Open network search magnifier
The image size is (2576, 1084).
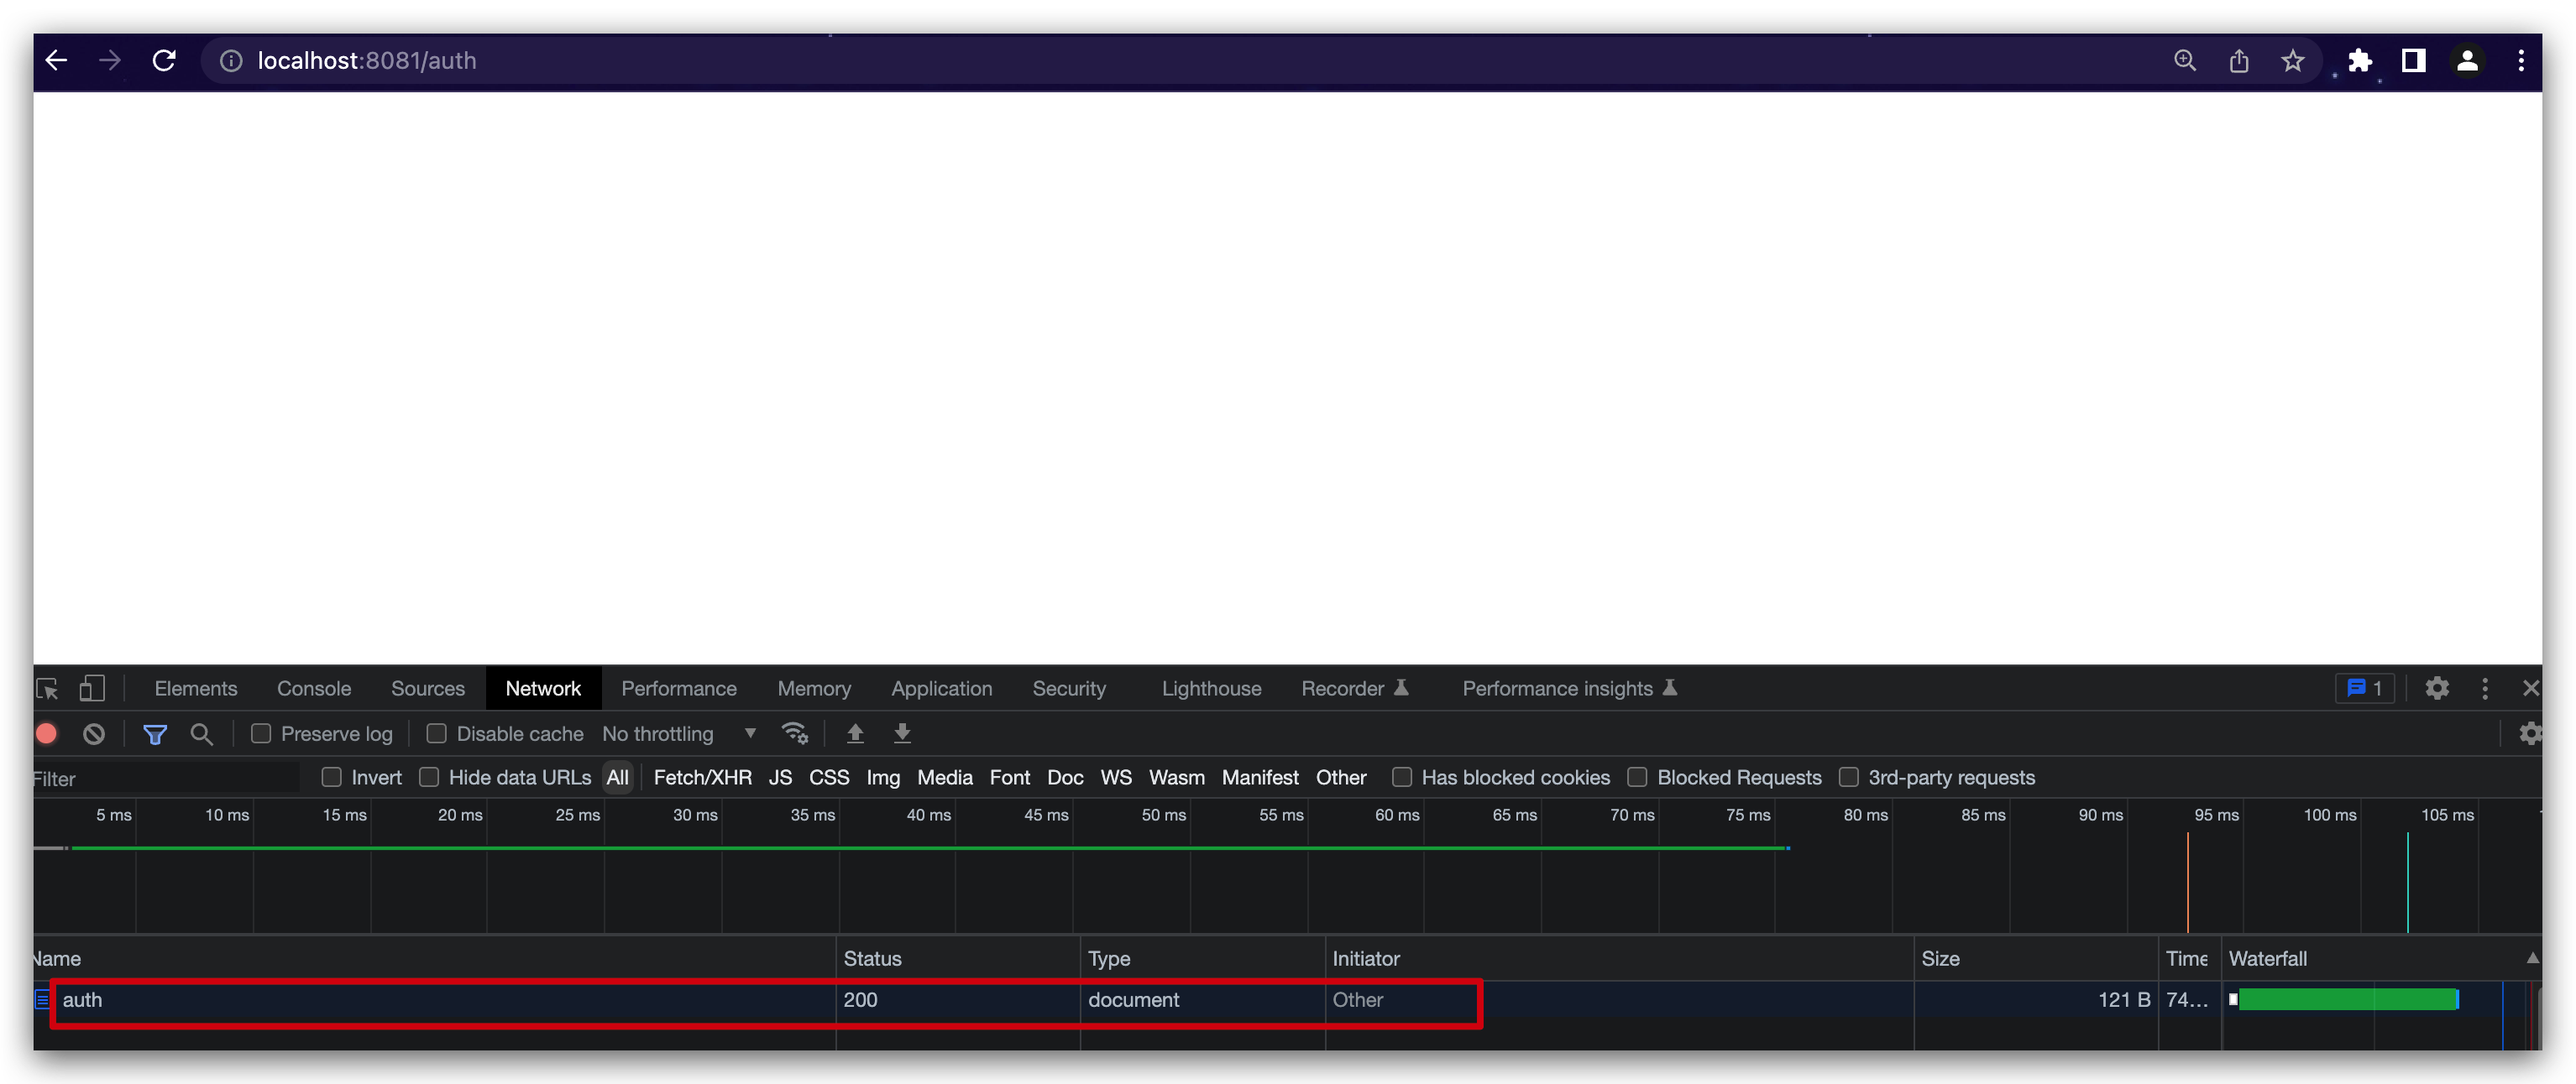(x=202, y=734)
